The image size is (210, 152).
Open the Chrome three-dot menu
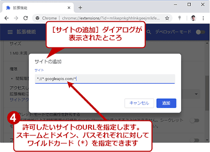tap(203, 18)
